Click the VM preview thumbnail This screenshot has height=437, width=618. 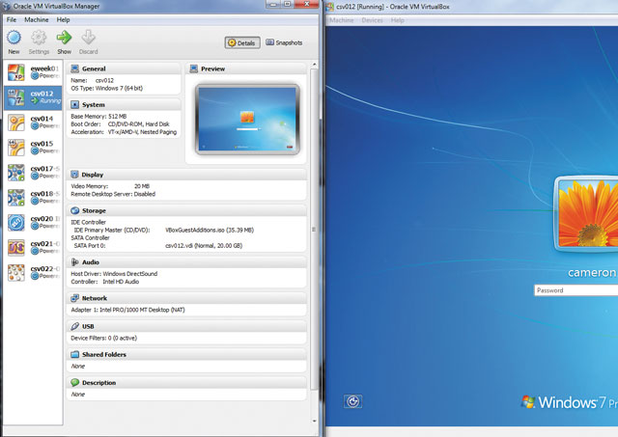(x=247, y=119)
